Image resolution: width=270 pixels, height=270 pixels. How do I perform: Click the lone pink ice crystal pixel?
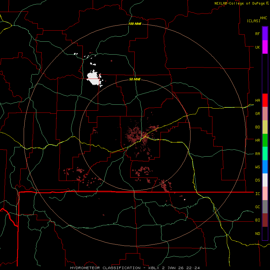184,200
